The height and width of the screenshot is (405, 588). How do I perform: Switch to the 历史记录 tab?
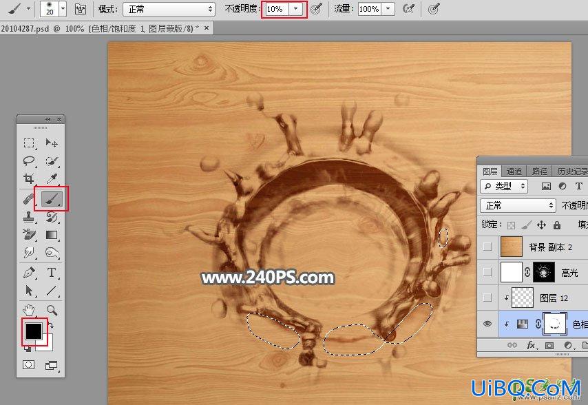click(x=572, y=172)
